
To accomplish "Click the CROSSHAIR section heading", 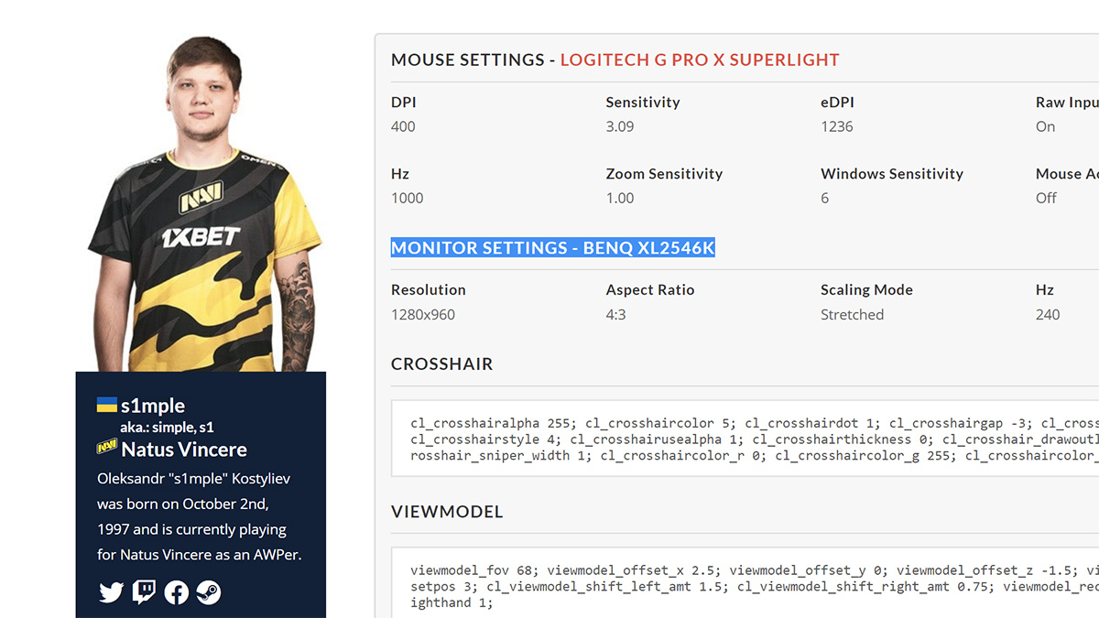I will click(442, 363).
